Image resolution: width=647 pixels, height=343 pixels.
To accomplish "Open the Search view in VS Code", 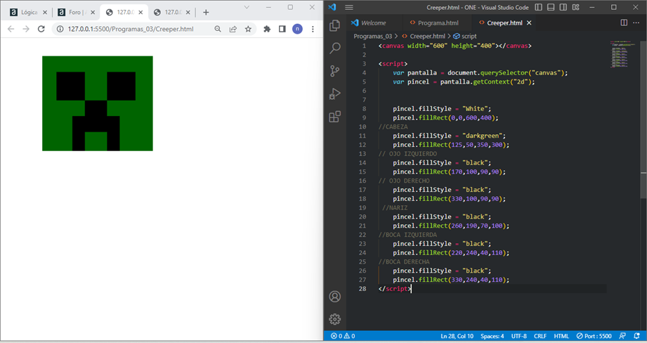I will (x=334, y=48).
